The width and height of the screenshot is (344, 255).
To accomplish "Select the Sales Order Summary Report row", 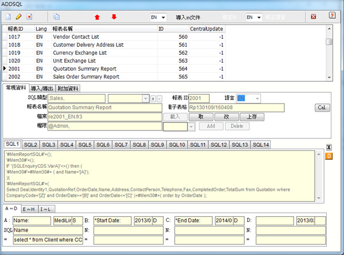I will (114, 77).
